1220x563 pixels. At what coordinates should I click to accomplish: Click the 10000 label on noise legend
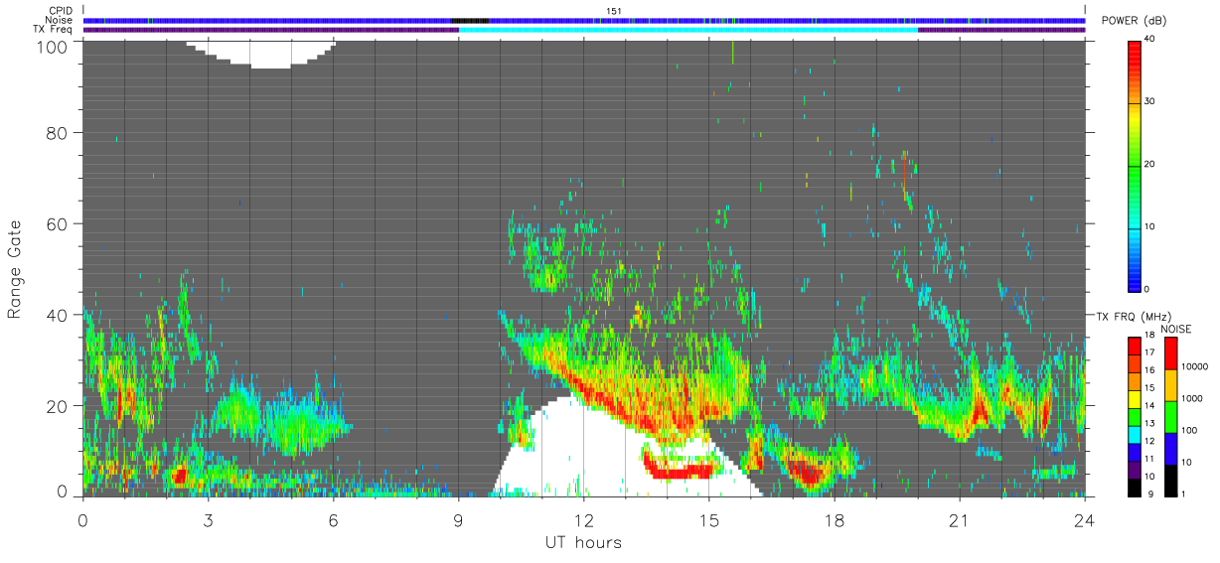point(1192,366)
